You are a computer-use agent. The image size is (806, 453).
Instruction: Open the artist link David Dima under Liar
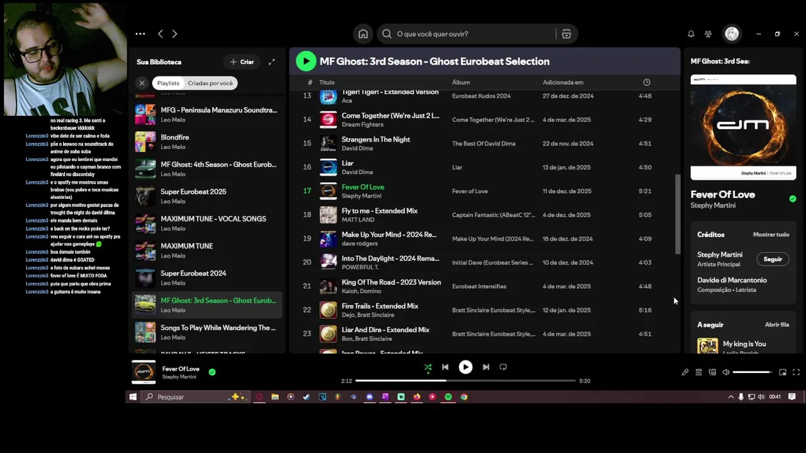pyautogui.click(x=357, y=172)
